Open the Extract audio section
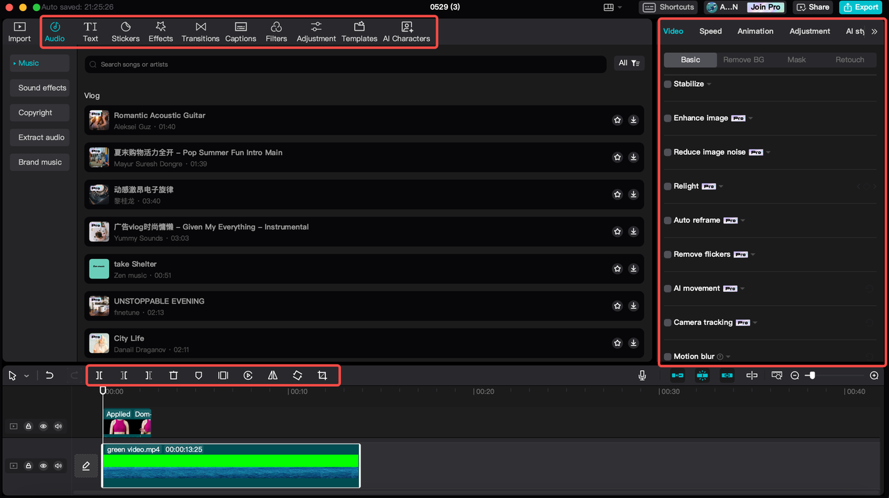 pos(41,138)
